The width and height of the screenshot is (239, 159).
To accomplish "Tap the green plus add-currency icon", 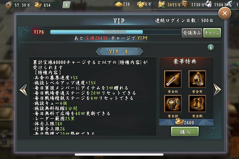I will (66, 5).
